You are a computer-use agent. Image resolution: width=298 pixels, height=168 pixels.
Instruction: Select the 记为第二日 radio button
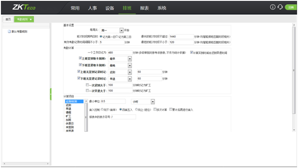point(117,36)
